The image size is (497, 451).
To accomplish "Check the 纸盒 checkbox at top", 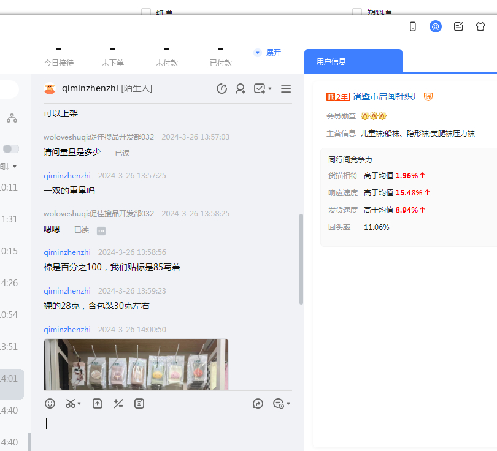I will 146,12.
